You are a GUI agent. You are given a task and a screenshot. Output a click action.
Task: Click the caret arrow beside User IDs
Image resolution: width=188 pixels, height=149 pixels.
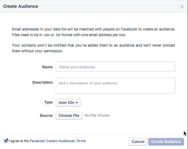77,103
